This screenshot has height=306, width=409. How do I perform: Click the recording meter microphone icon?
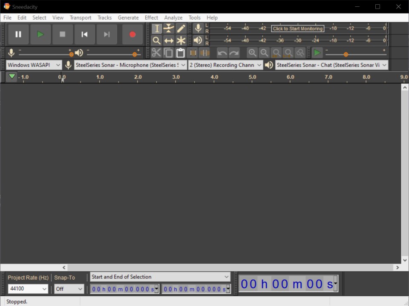[x=198, y=28]
